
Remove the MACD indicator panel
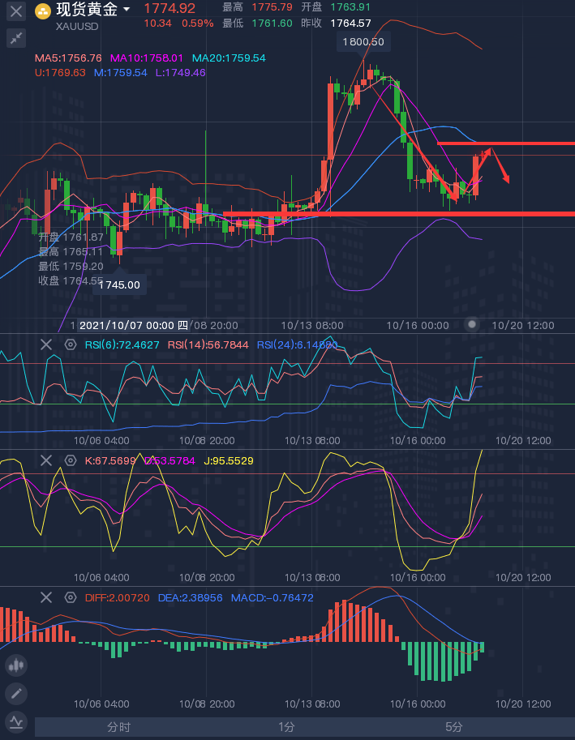click(x=45, y=597)
